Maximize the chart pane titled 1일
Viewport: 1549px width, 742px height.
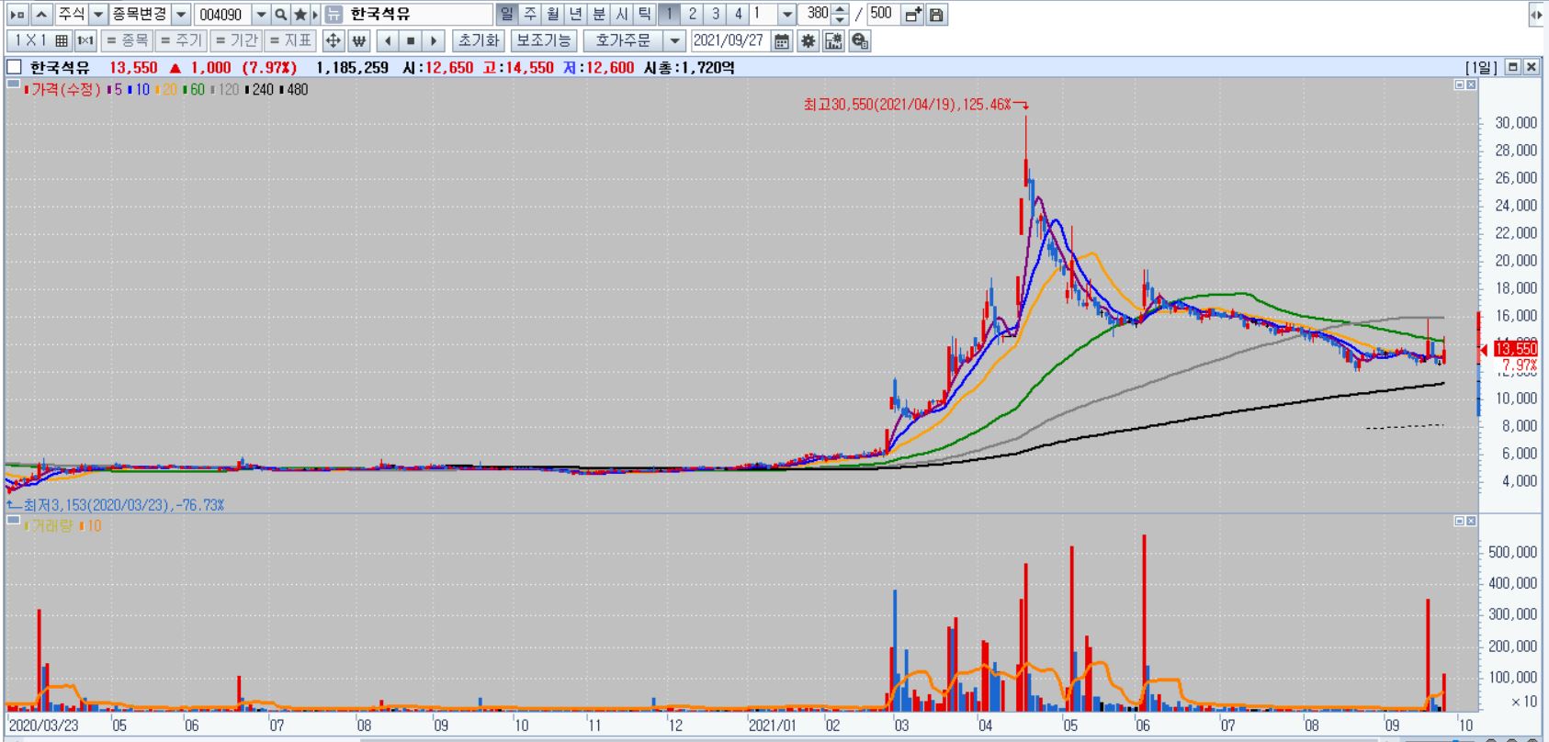coord(1513,67)
